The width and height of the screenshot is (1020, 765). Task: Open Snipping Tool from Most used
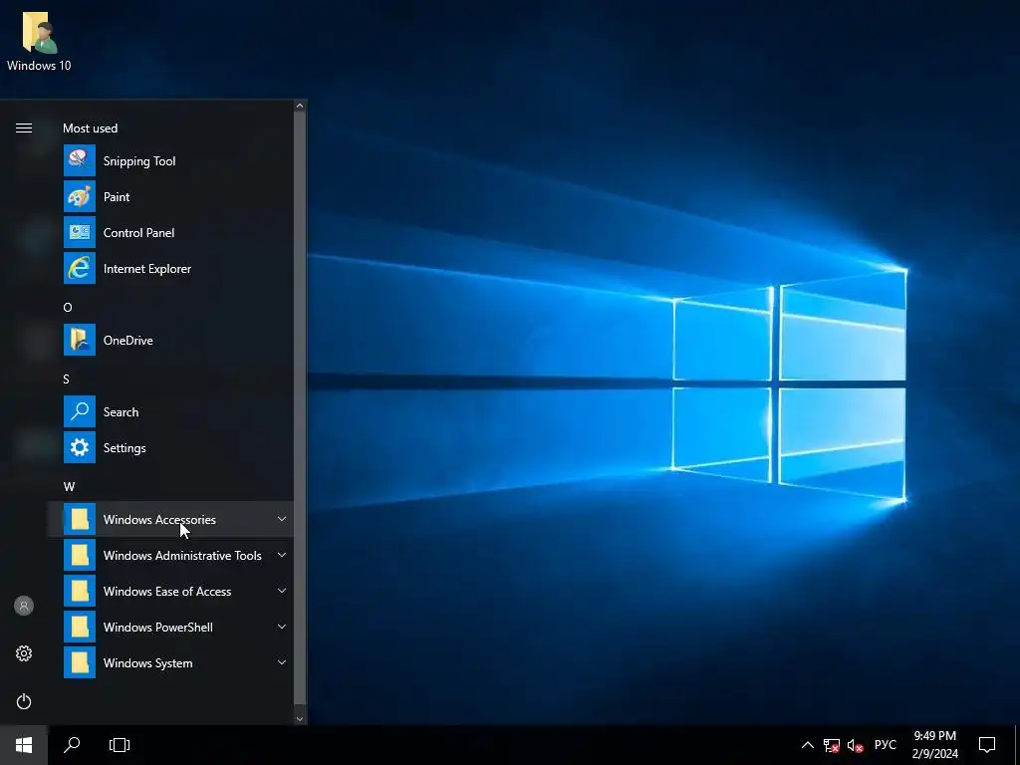click(170, 160)
